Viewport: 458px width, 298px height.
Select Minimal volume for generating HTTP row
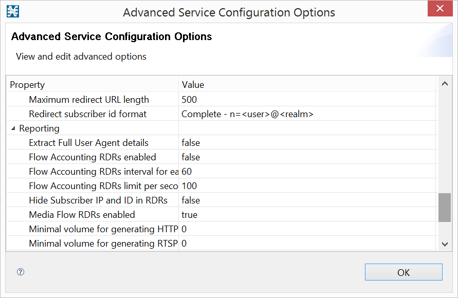point(103,229)
